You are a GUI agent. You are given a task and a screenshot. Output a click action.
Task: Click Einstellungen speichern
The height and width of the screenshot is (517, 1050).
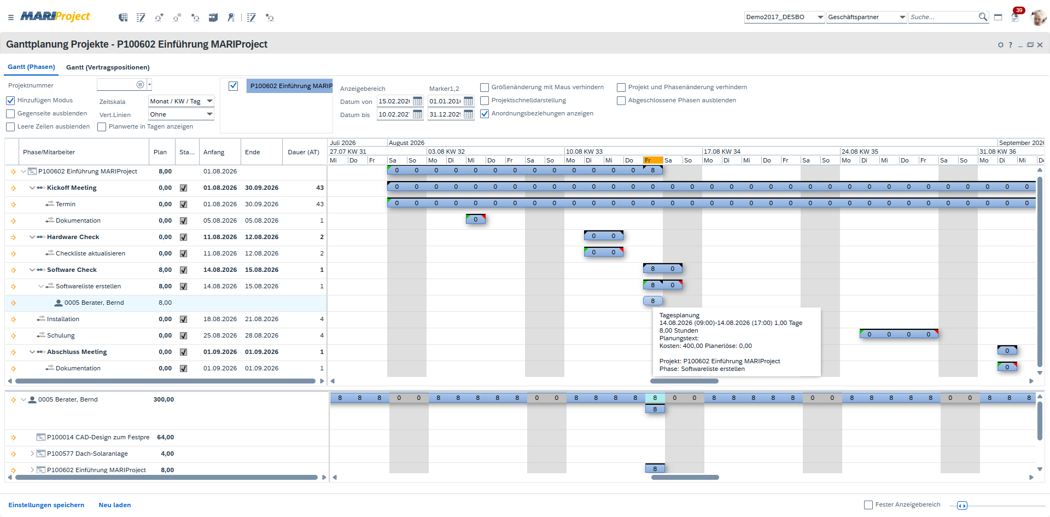46,505
